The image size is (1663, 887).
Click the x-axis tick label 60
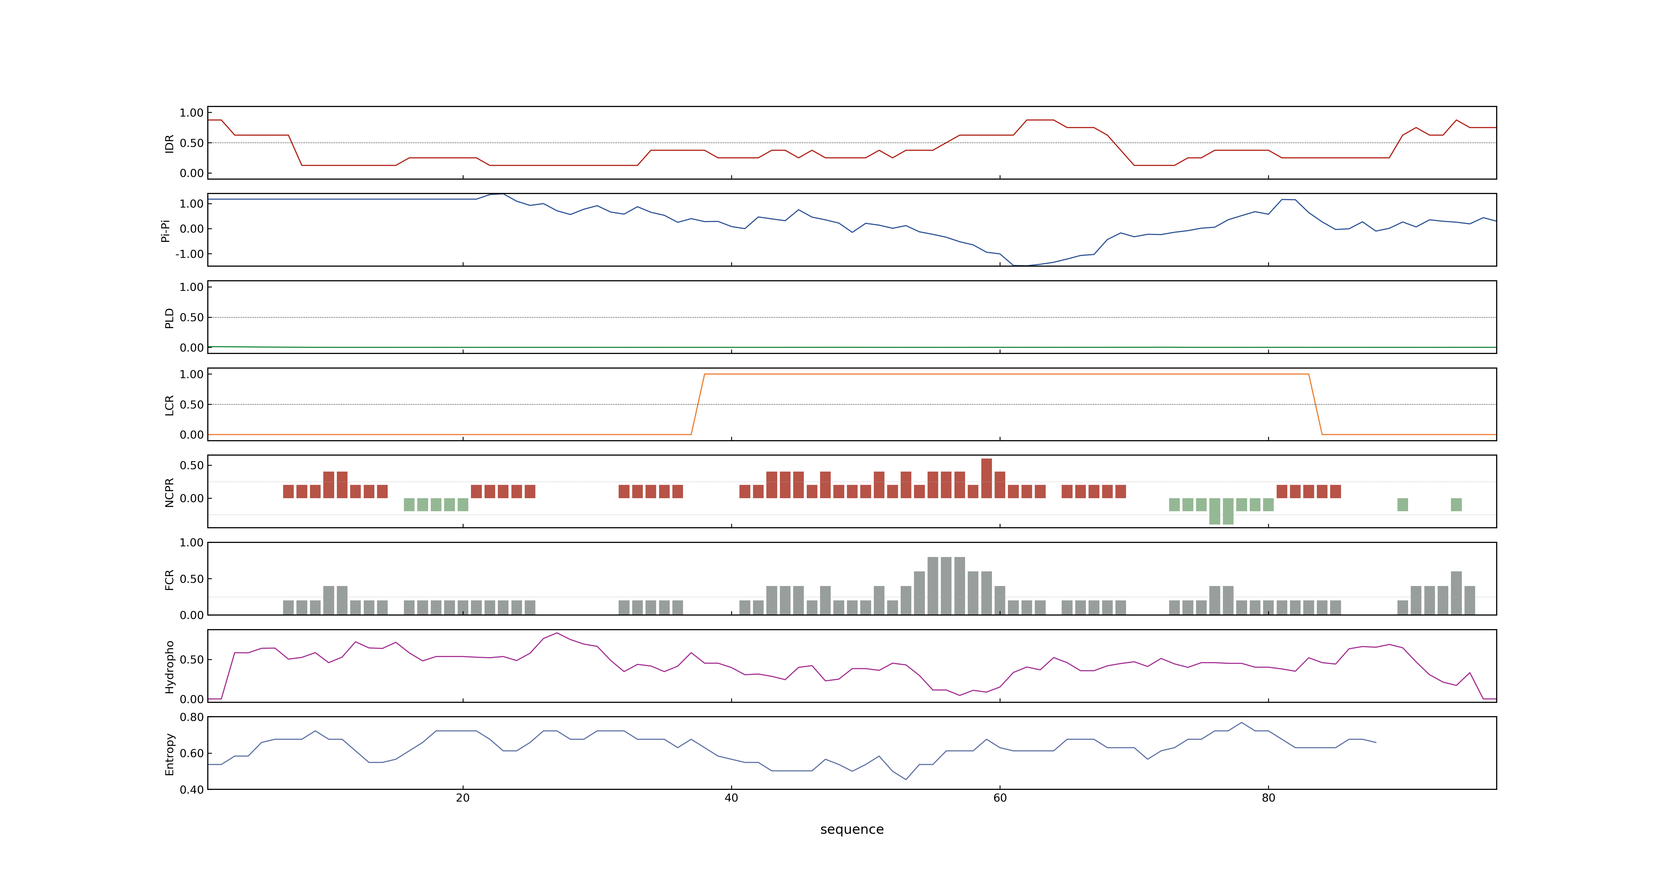[1000, 797]
